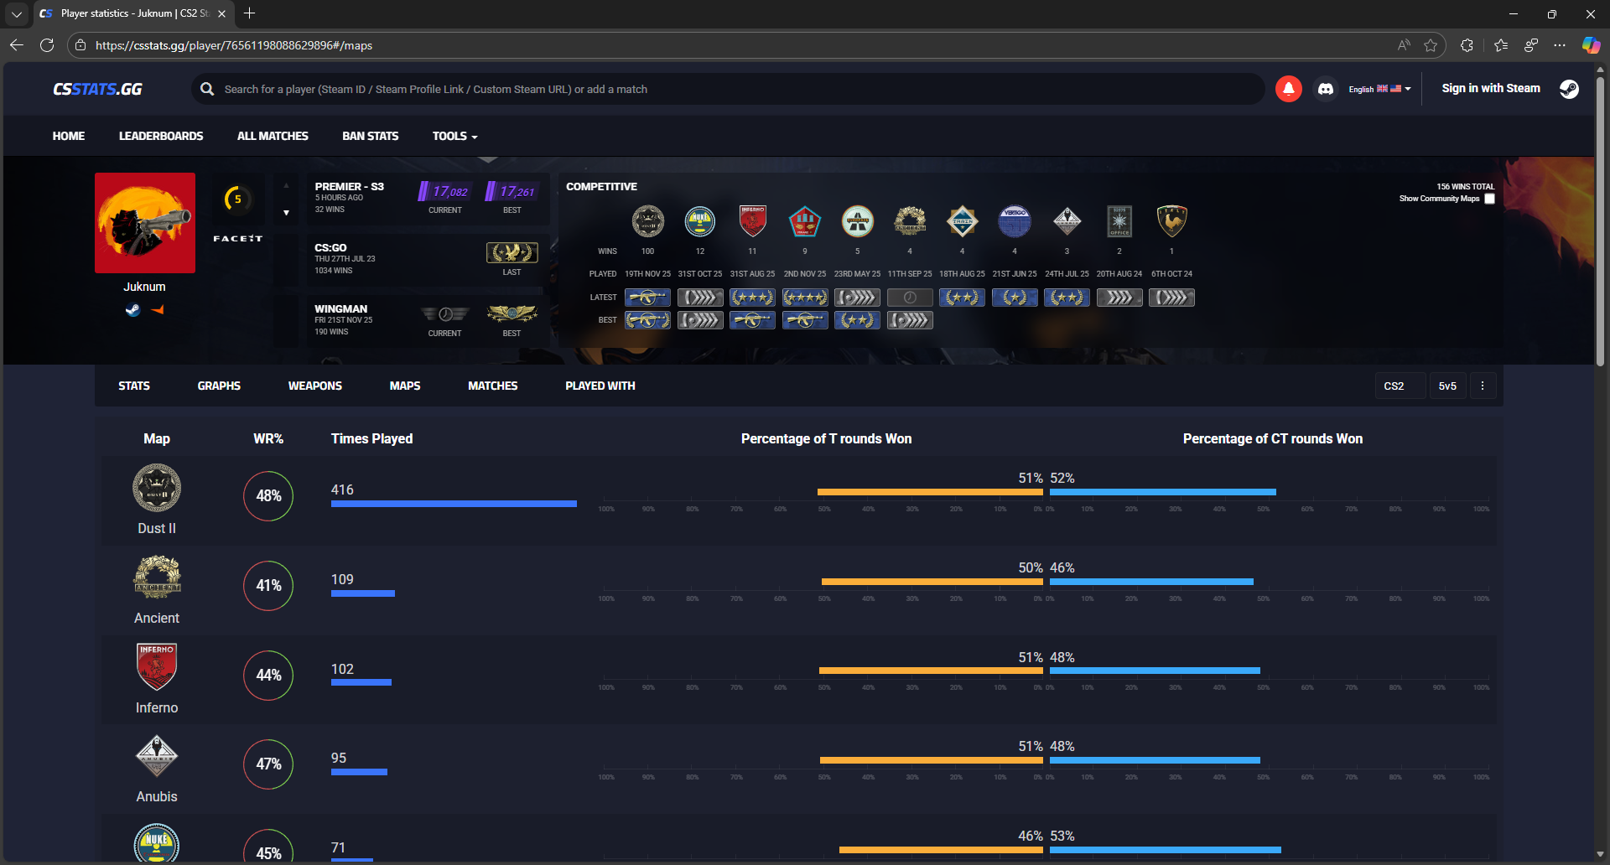
Task: Click the Ancient expired rank clock badge
Action: [x=910, y=298]
